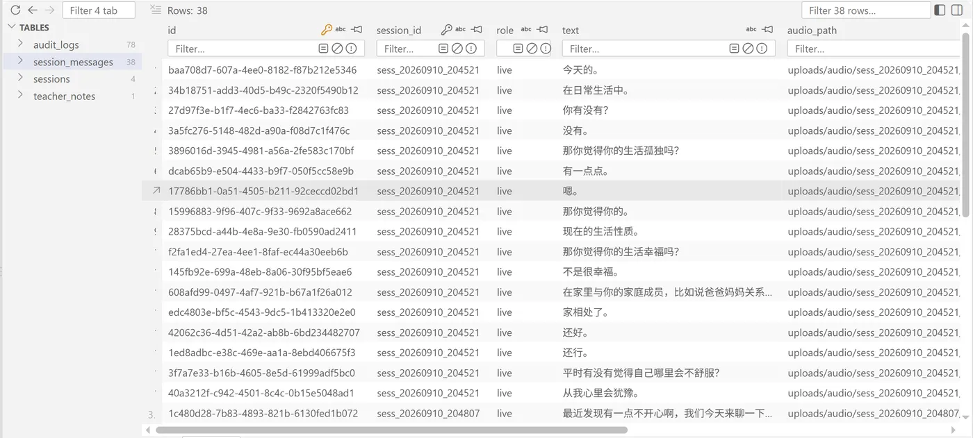Select text cell 从我心里会犹豫。

coord(601,393)
